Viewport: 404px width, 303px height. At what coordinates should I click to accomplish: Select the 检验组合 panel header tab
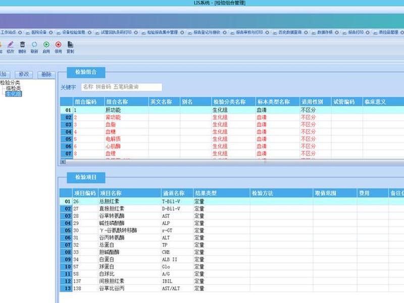[86, 72]
